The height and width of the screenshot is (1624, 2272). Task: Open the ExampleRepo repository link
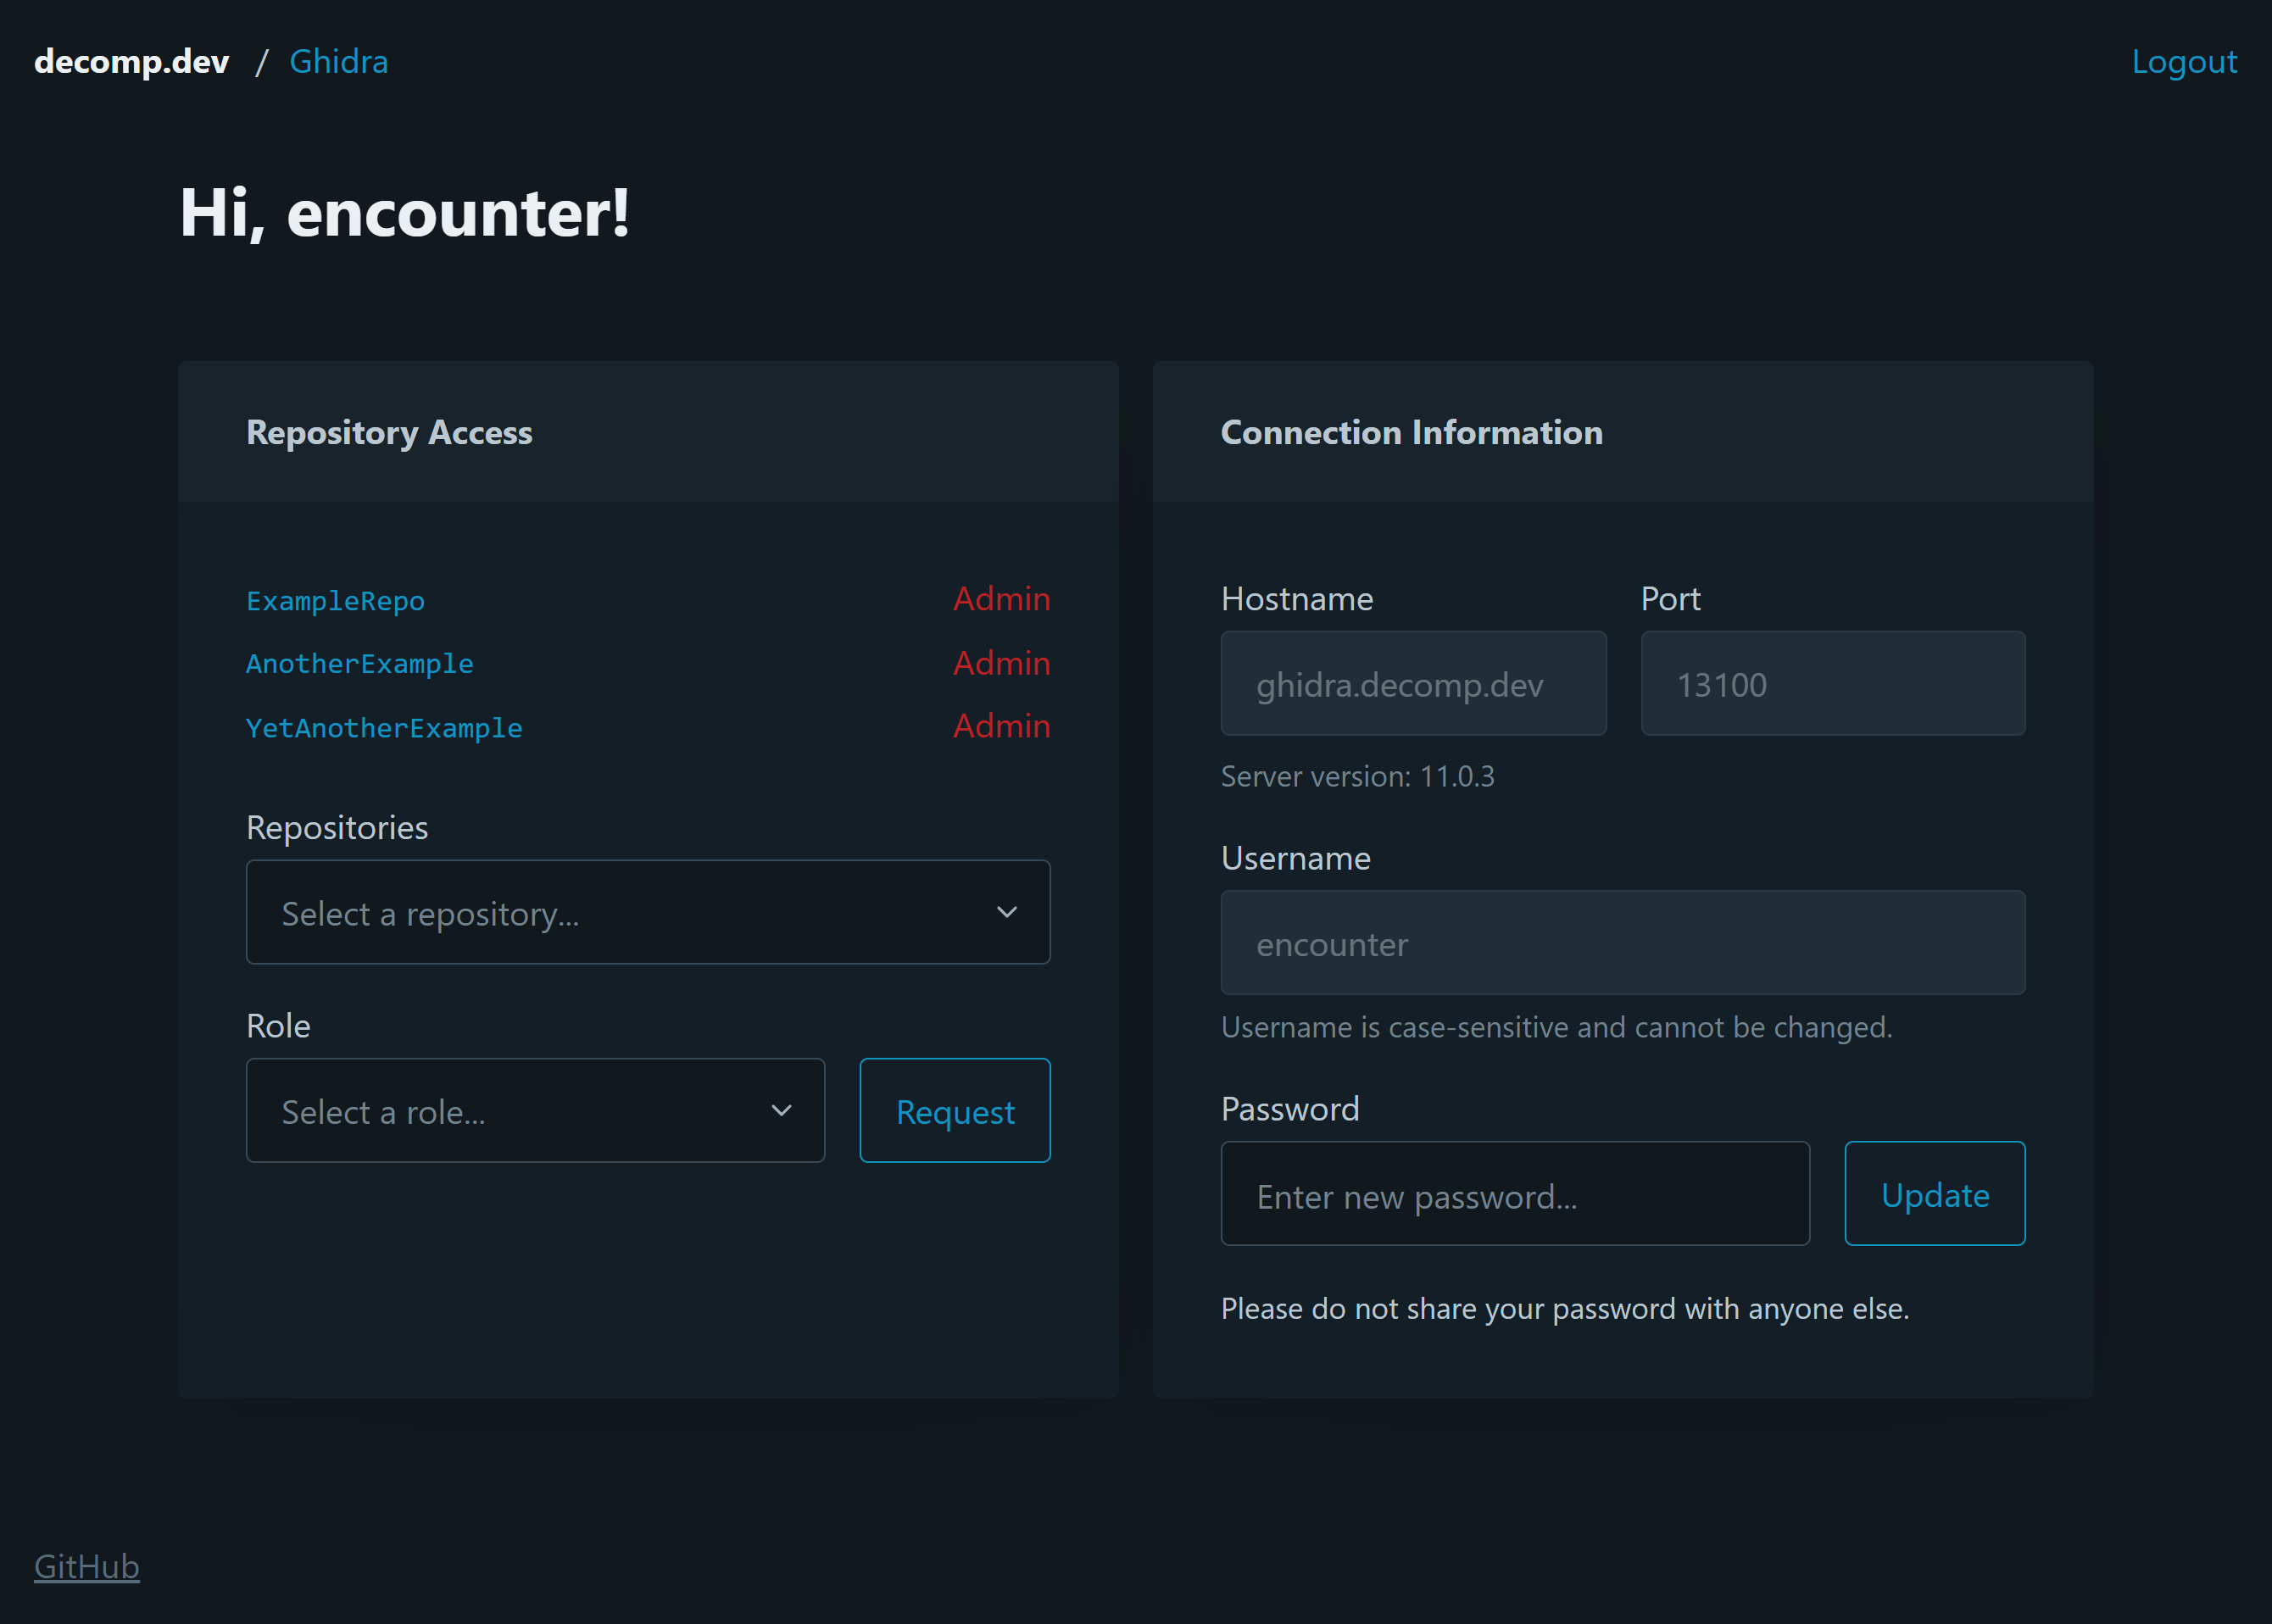click(x=335, y=600)
